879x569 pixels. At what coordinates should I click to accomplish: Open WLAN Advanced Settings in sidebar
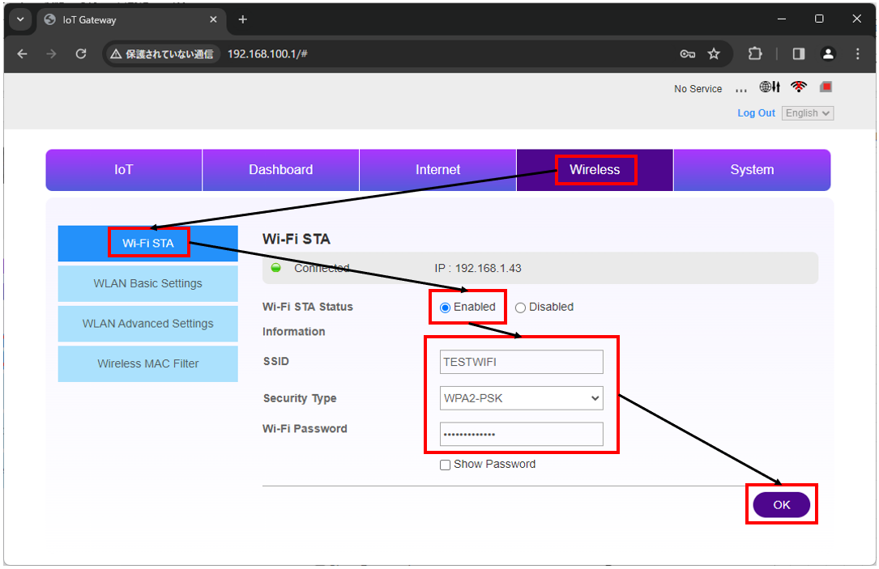point(148,324)
